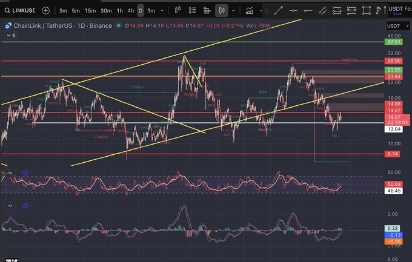Toggle the purple RSI indicator icon
This screenshot has width=412, height=262.
coord(25,174)
